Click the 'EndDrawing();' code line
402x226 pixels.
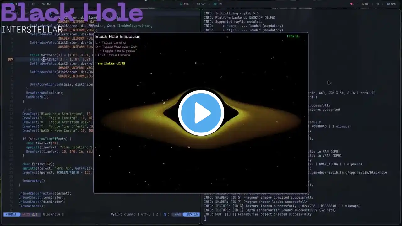(35, 181)
